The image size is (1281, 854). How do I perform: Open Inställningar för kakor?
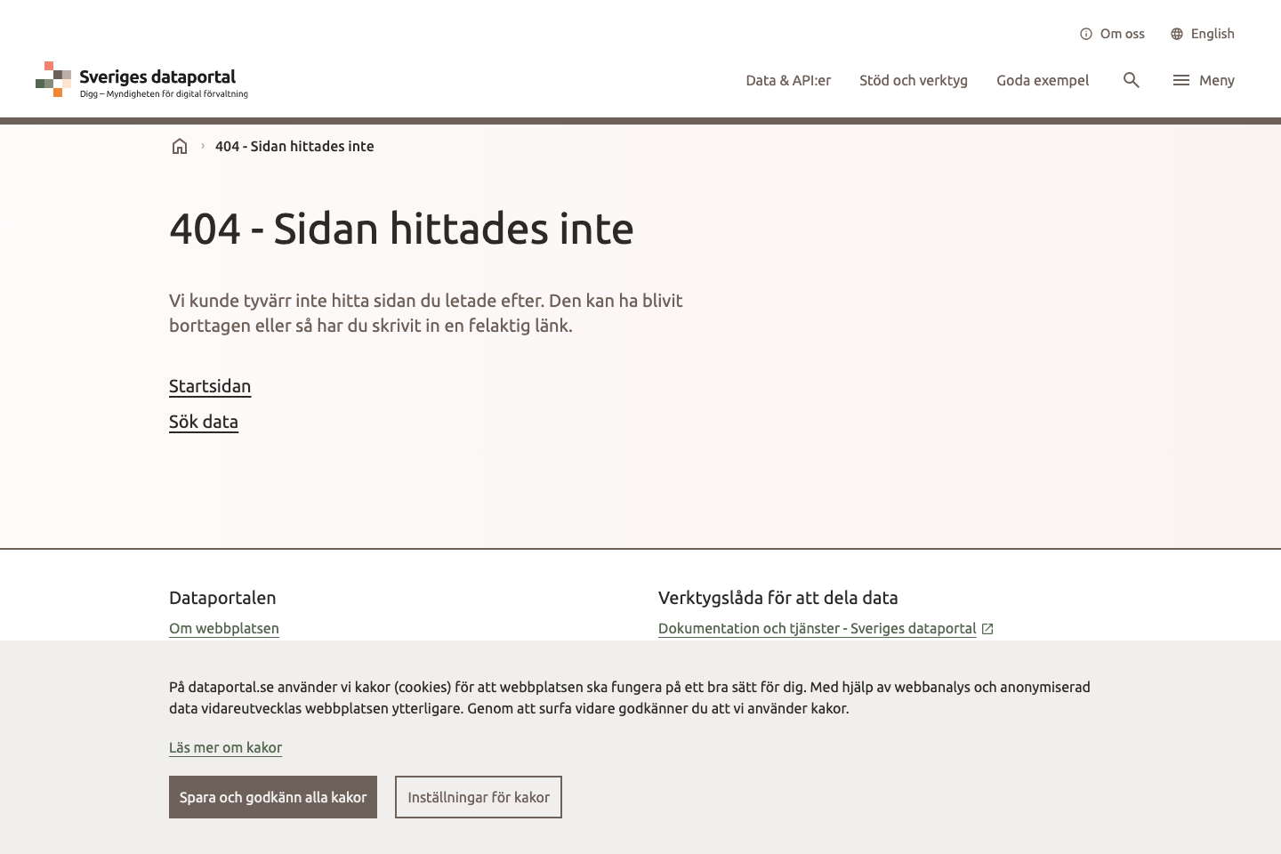click(478, 797)
